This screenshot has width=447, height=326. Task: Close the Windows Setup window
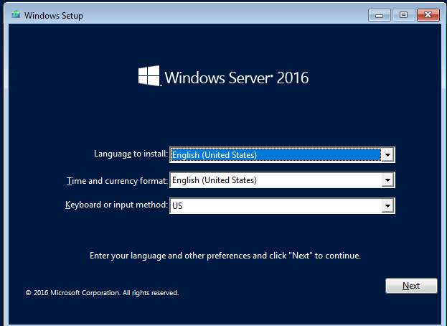[428, 15]
